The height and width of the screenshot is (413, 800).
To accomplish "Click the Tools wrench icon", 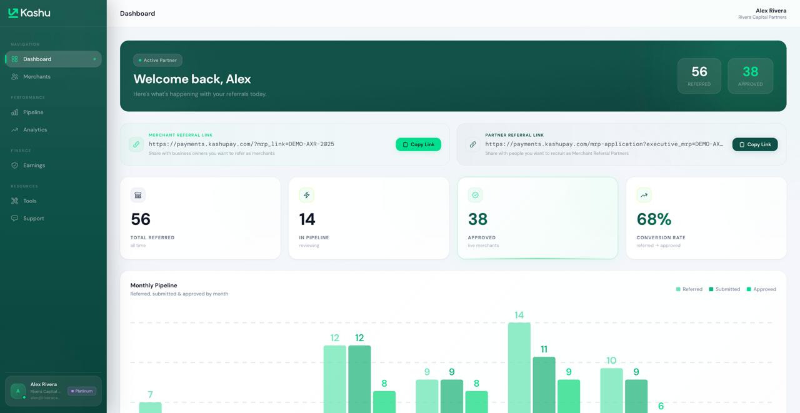I will [x=14, y=201].
